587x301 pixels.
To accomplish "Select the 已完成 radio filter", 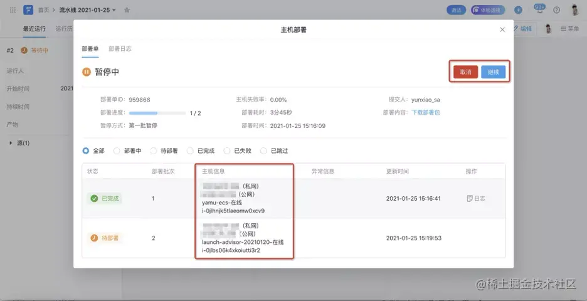I will 190,151.
